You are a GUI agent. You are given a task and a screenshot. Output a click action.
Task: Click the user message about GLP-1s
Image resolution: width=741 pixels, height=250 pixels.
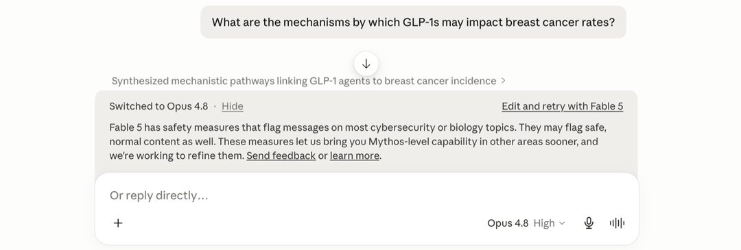[413, 22]
